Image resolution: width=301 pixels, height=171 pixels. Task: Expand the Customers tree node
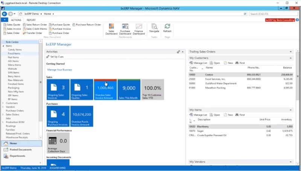tap(3, 103)
